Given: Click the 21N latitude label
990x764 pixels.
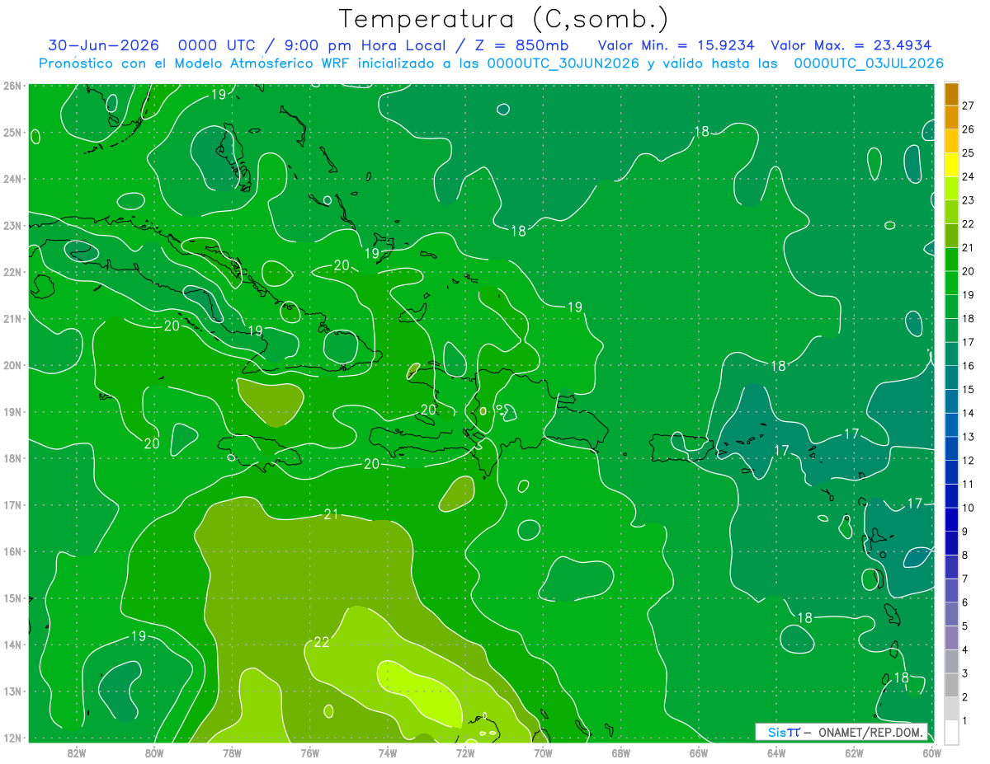Looking at the screenshot, I should pos(12,318).
